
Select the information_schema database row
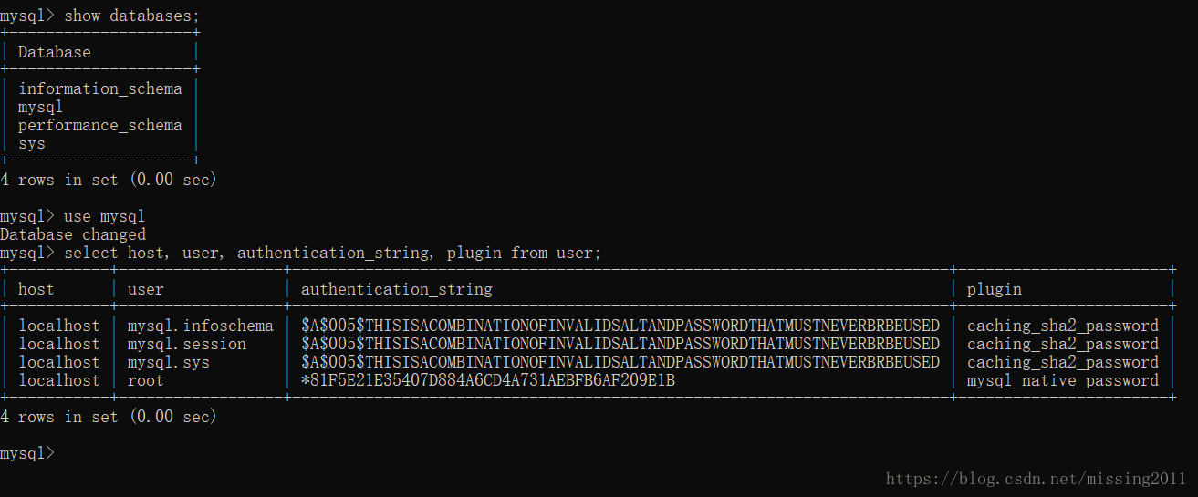[x=99, y=88]
